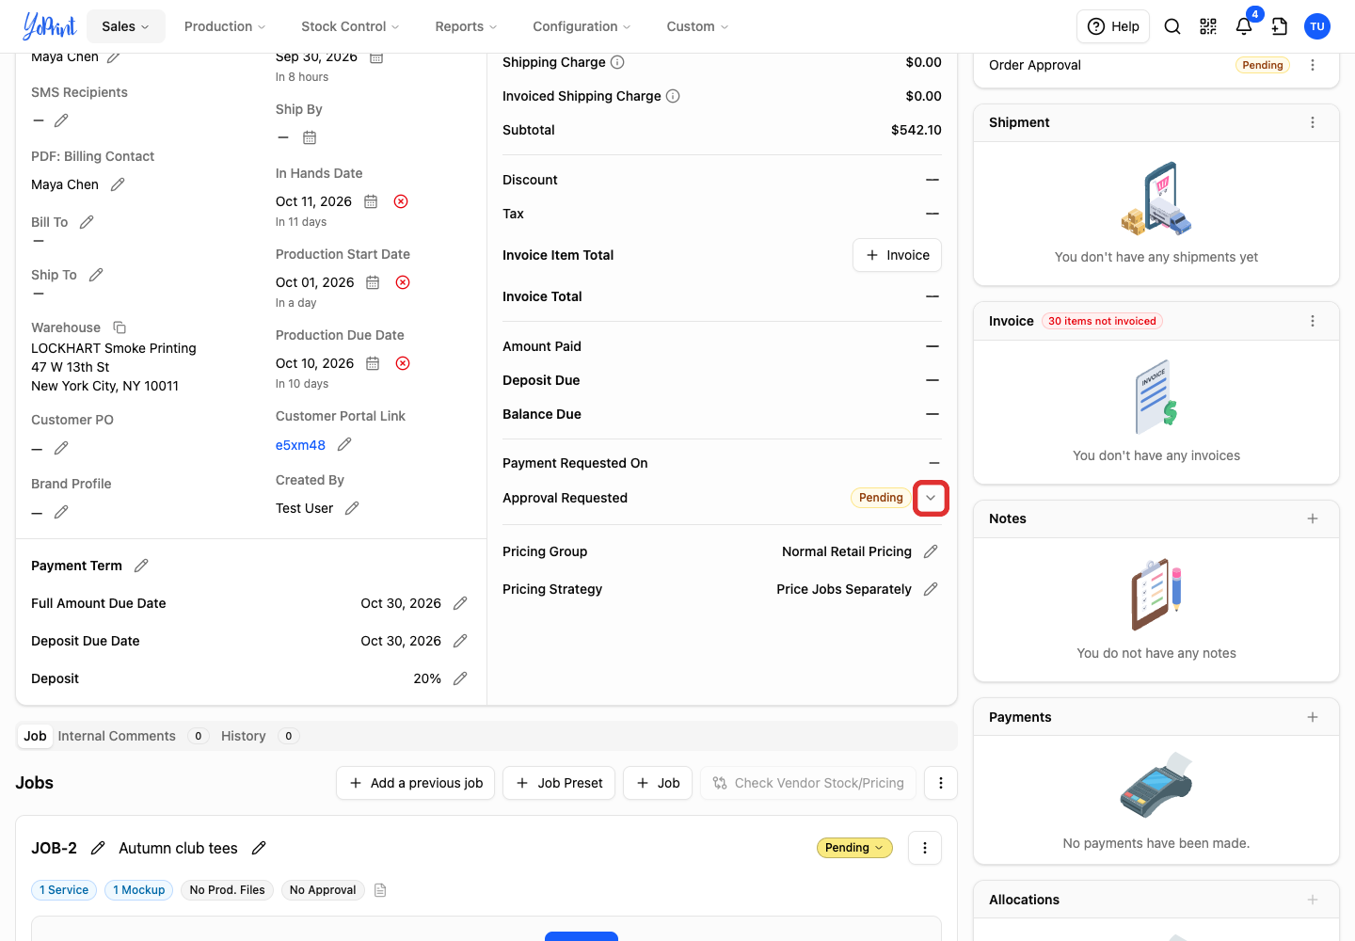Edit the Customer Portal Link
This screenshot has height=941, width=1355.
coord(344,444)
